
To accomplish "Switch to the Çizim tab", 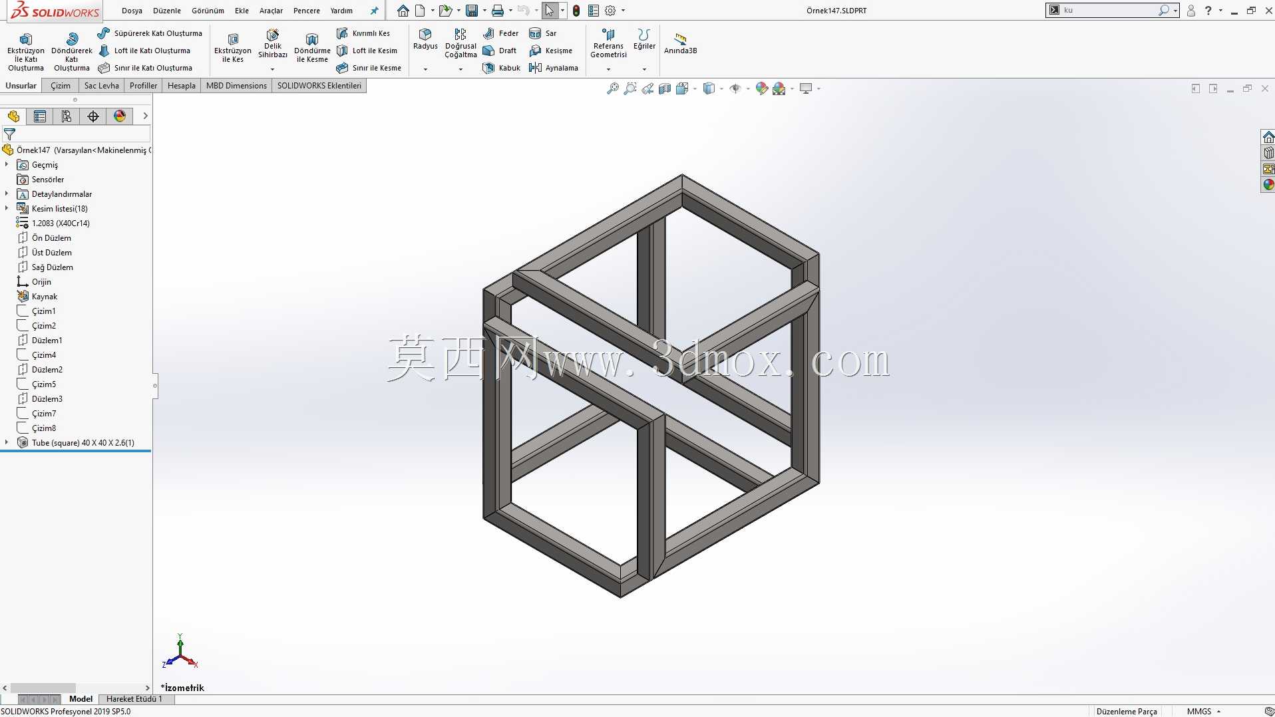I will click(x=61, y=86).
